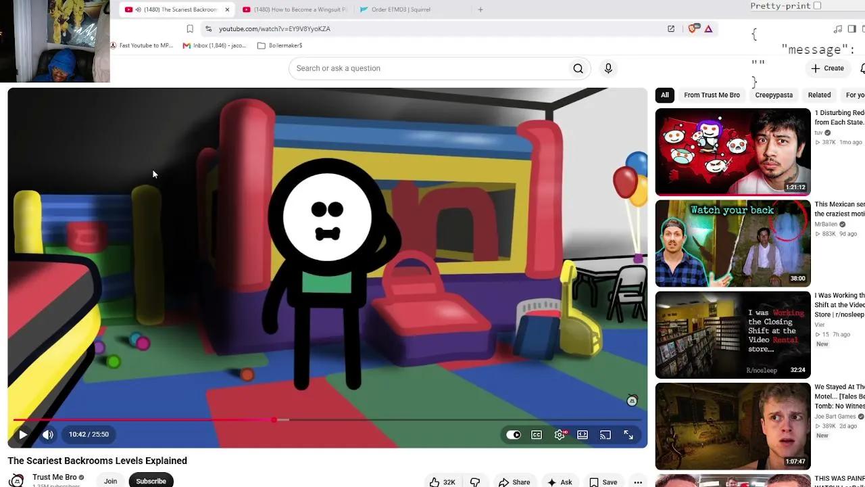Open the 1:21:12 Reddit map thumbnail

pyautogui.click(x=733, y=152)
